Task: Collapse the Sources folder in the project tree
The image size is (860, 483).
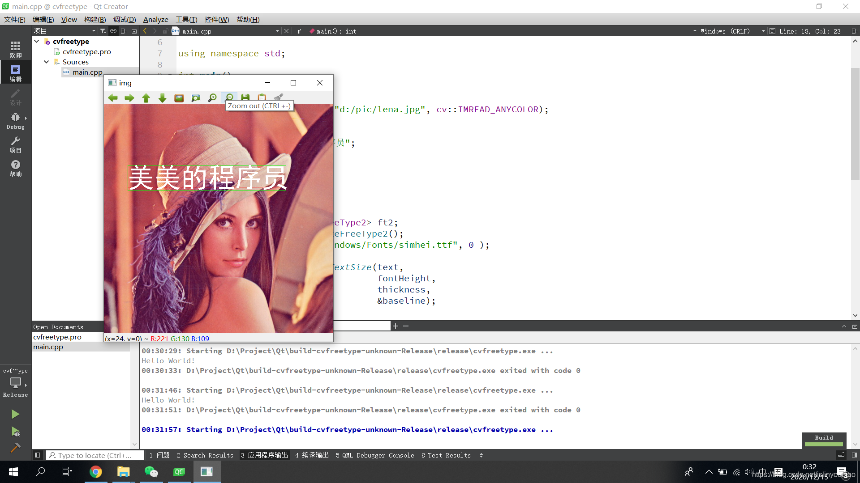Action: click(x=46, y=62)
